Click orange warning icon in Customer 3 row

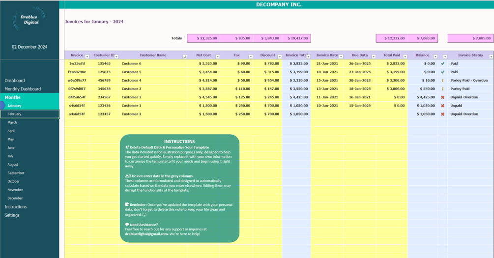pos(443,89)
